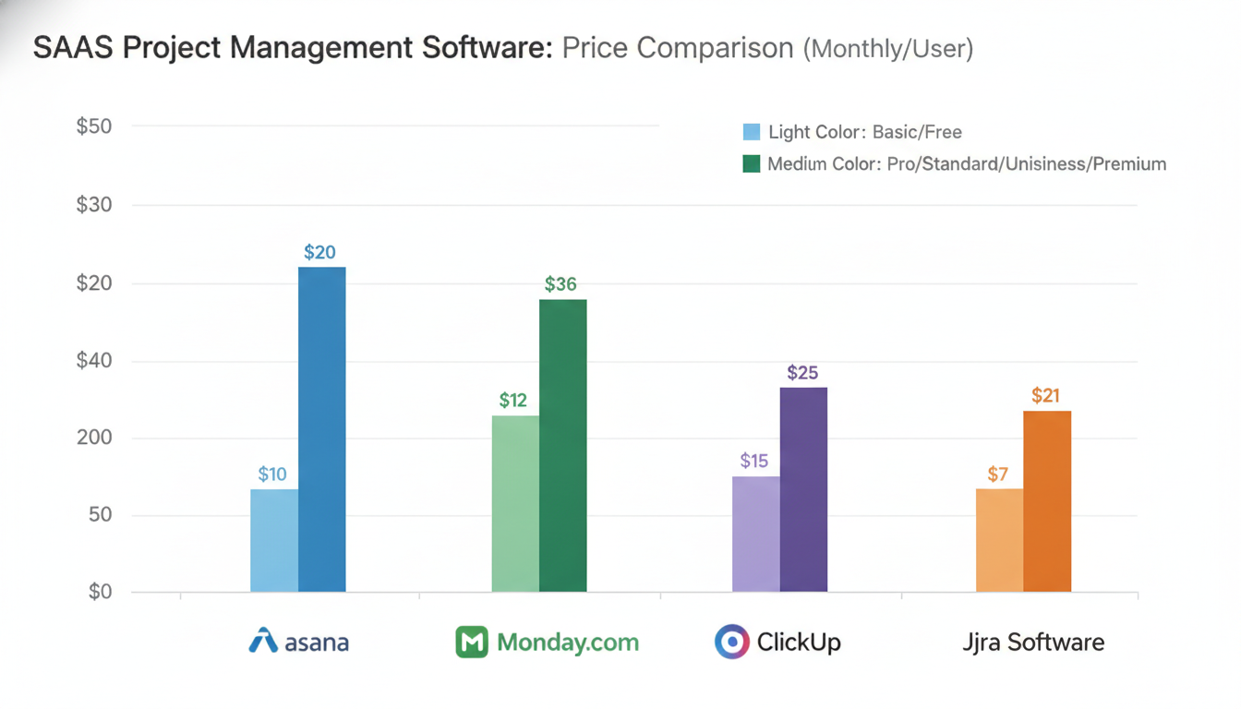Screen dimensions: 1241x709
Task: Click the Light Color: Basic/Free legend text
Action: point(865,132)
